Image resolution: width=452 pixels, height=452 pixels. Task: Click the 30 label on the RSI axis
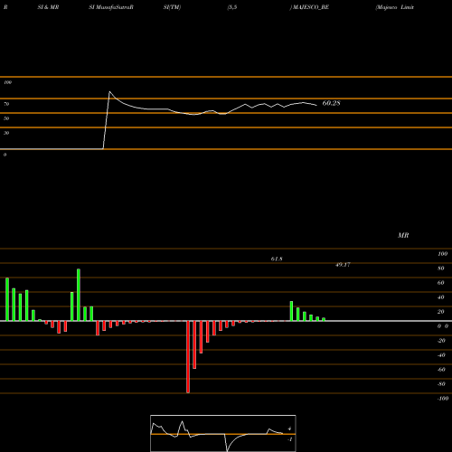(6, 133)
